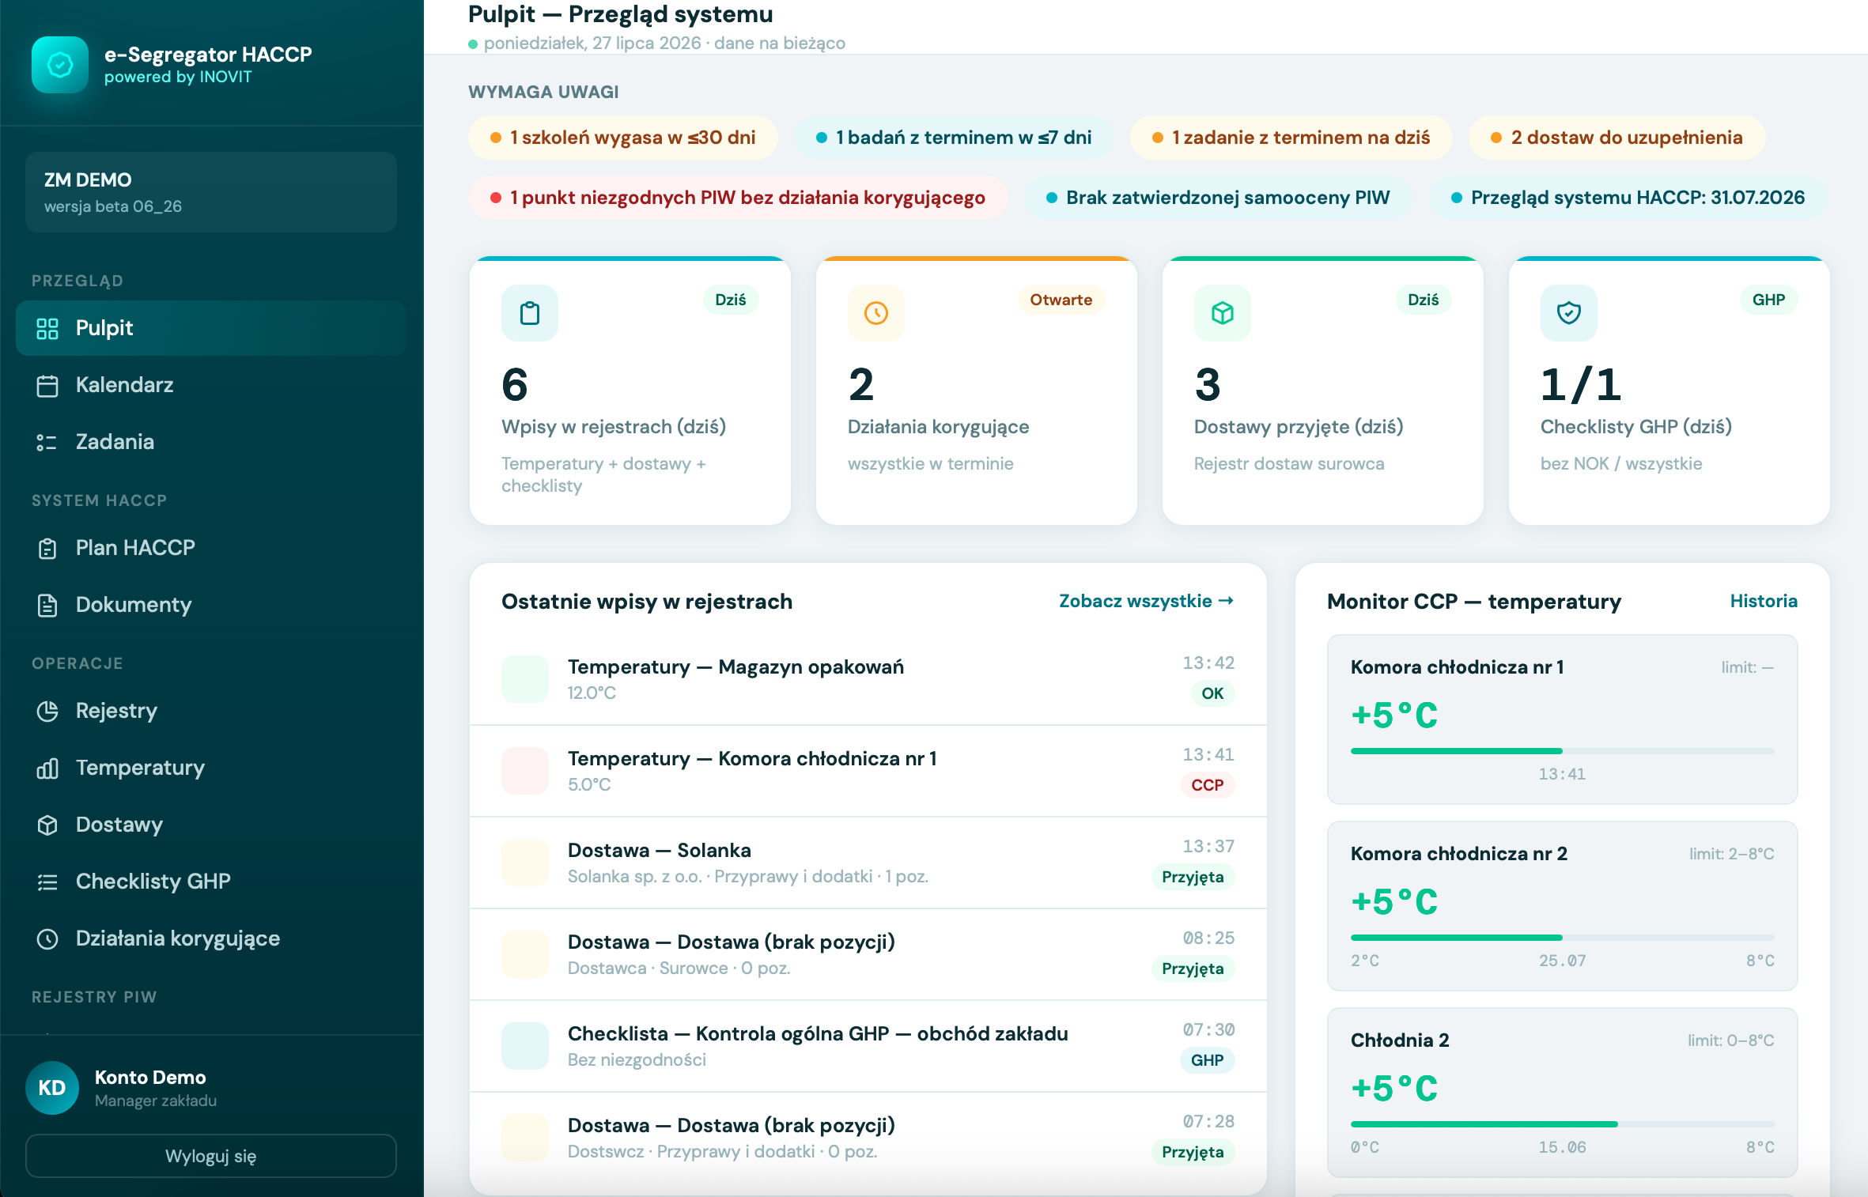The image size is (1868, 1197).
Task: Open Pulpit in the sidebar menu
Action: (x=211, y=328)
